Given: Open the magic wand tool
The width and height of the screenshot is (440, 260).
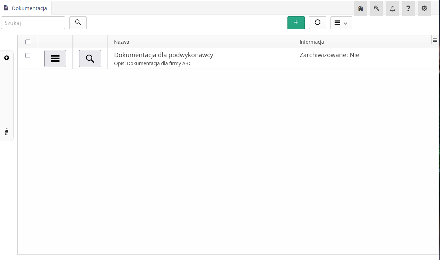Looking at the screenshot, I should (x=376, y=9).
